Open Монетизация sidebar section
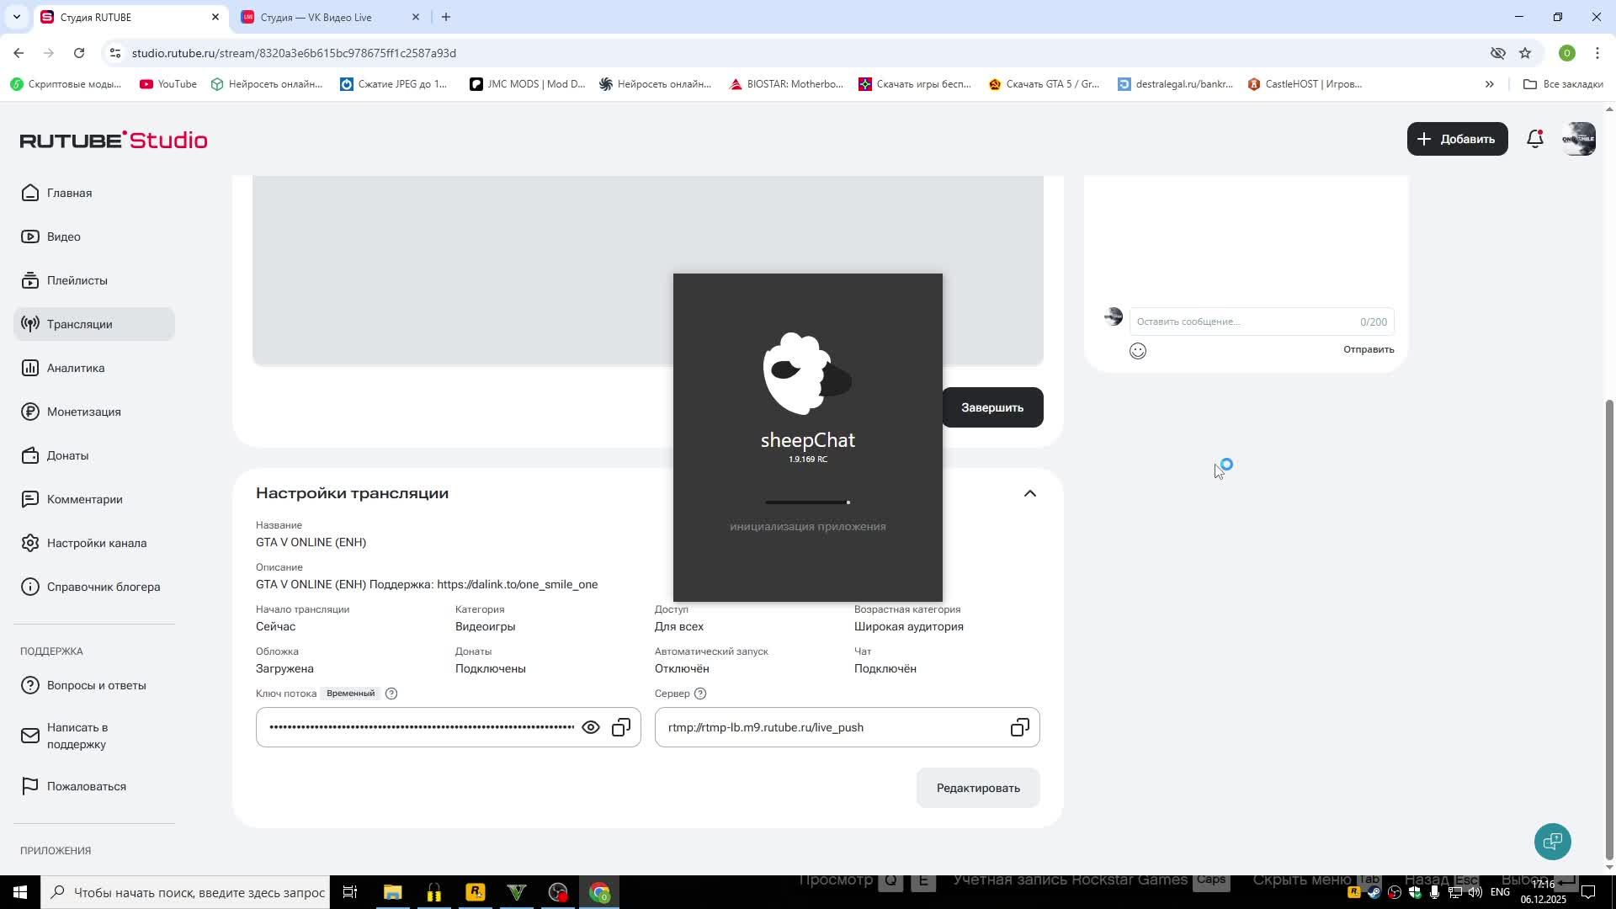Screen dimensions: 1616x909 click(x=83, y=412)
